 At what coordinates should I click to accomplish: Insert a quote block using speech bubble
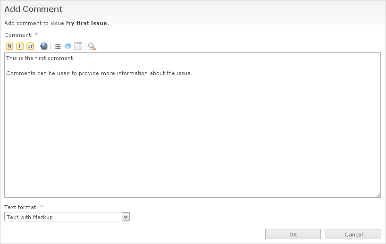[x=68, y=46]
